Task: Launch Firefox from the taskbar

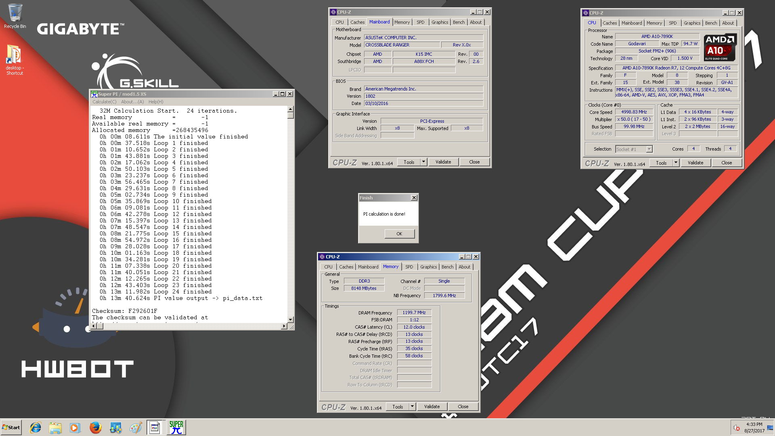Action: (95, 428)
